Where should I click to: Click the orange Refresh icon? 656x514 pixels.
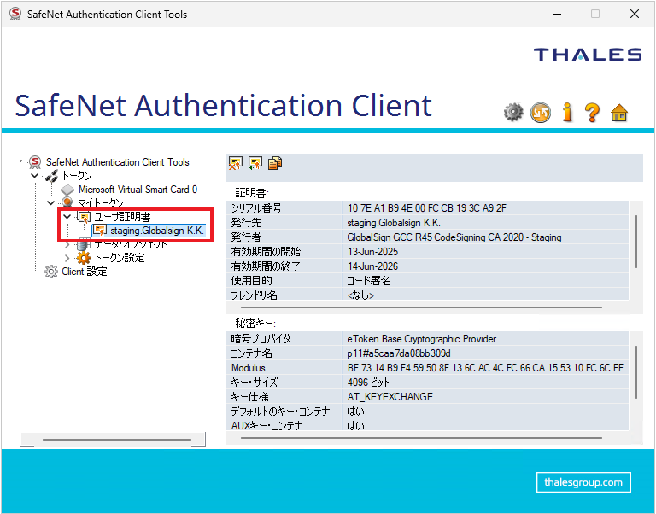(x=540, y=112)
